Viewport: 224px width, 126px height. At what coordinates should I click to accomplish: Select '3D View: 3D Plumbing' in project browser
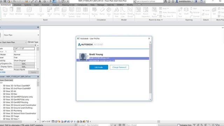point(13,111)
